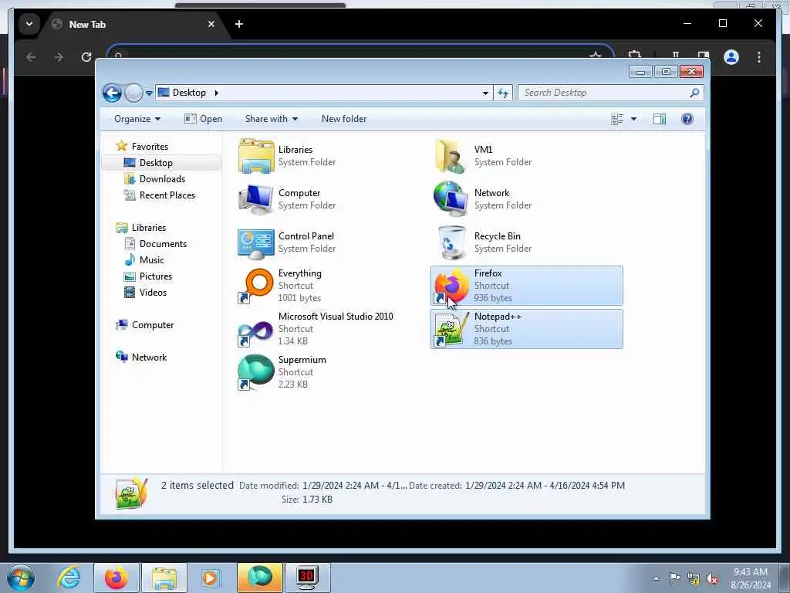Open Windows Explorer taskbar button
The width and height of the screenshot is (790, 593).
pyautogui.click(x=164, y=578)
